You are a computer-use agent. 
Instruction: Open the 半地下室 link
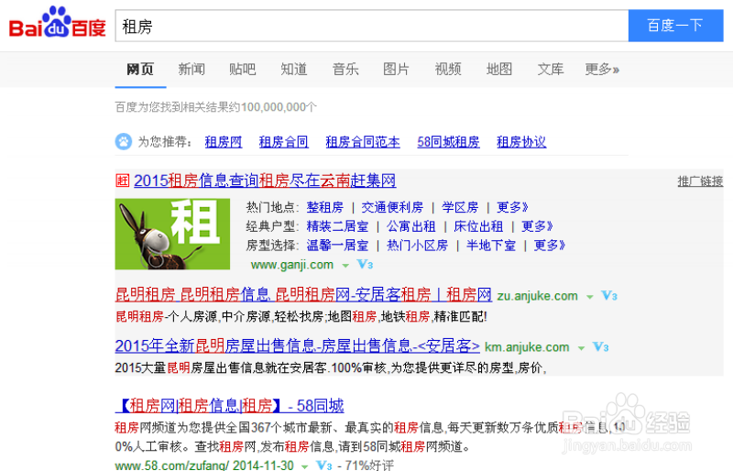pos(491,245)
